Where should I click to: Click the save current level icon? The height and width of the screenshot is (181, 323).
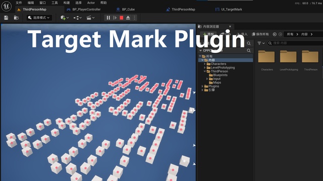pyautogui.click(x=6, y=18)
